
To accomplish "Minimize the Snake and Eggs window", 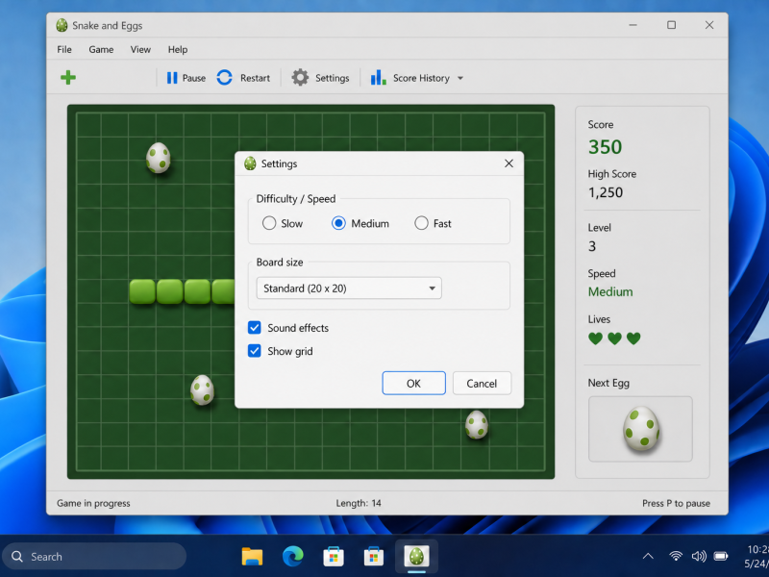I will click(x=633, y=25).
